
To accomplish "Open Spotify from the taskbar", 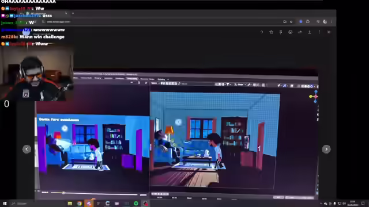I will [136, 204].
